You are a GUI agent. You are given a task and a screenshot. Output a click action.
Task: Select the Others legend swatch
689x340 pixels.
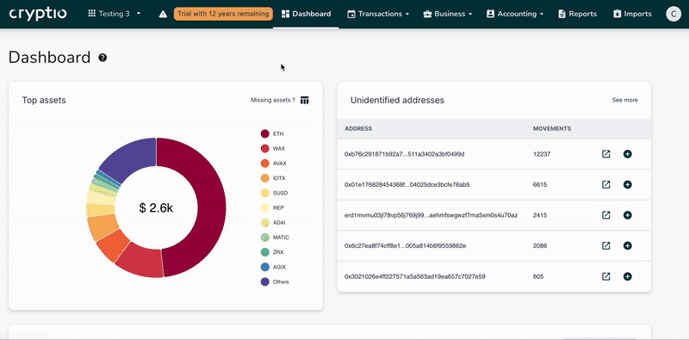point(265,281)
